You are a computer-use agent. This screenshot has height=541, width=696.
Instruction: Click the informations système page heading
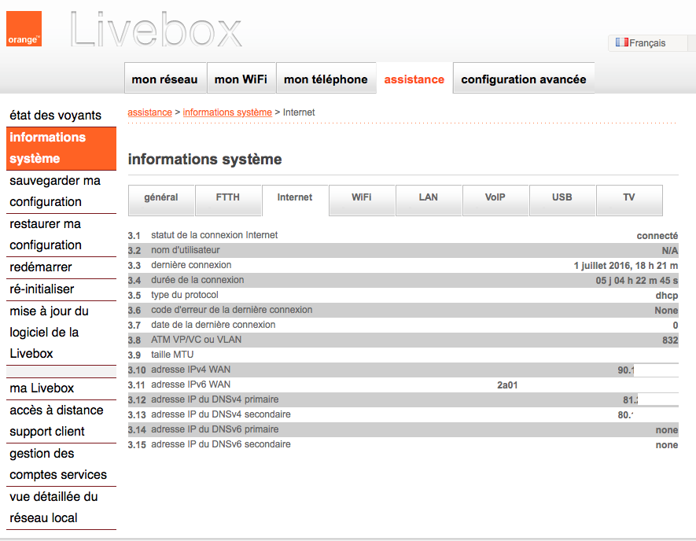click(x=204, y=160)
